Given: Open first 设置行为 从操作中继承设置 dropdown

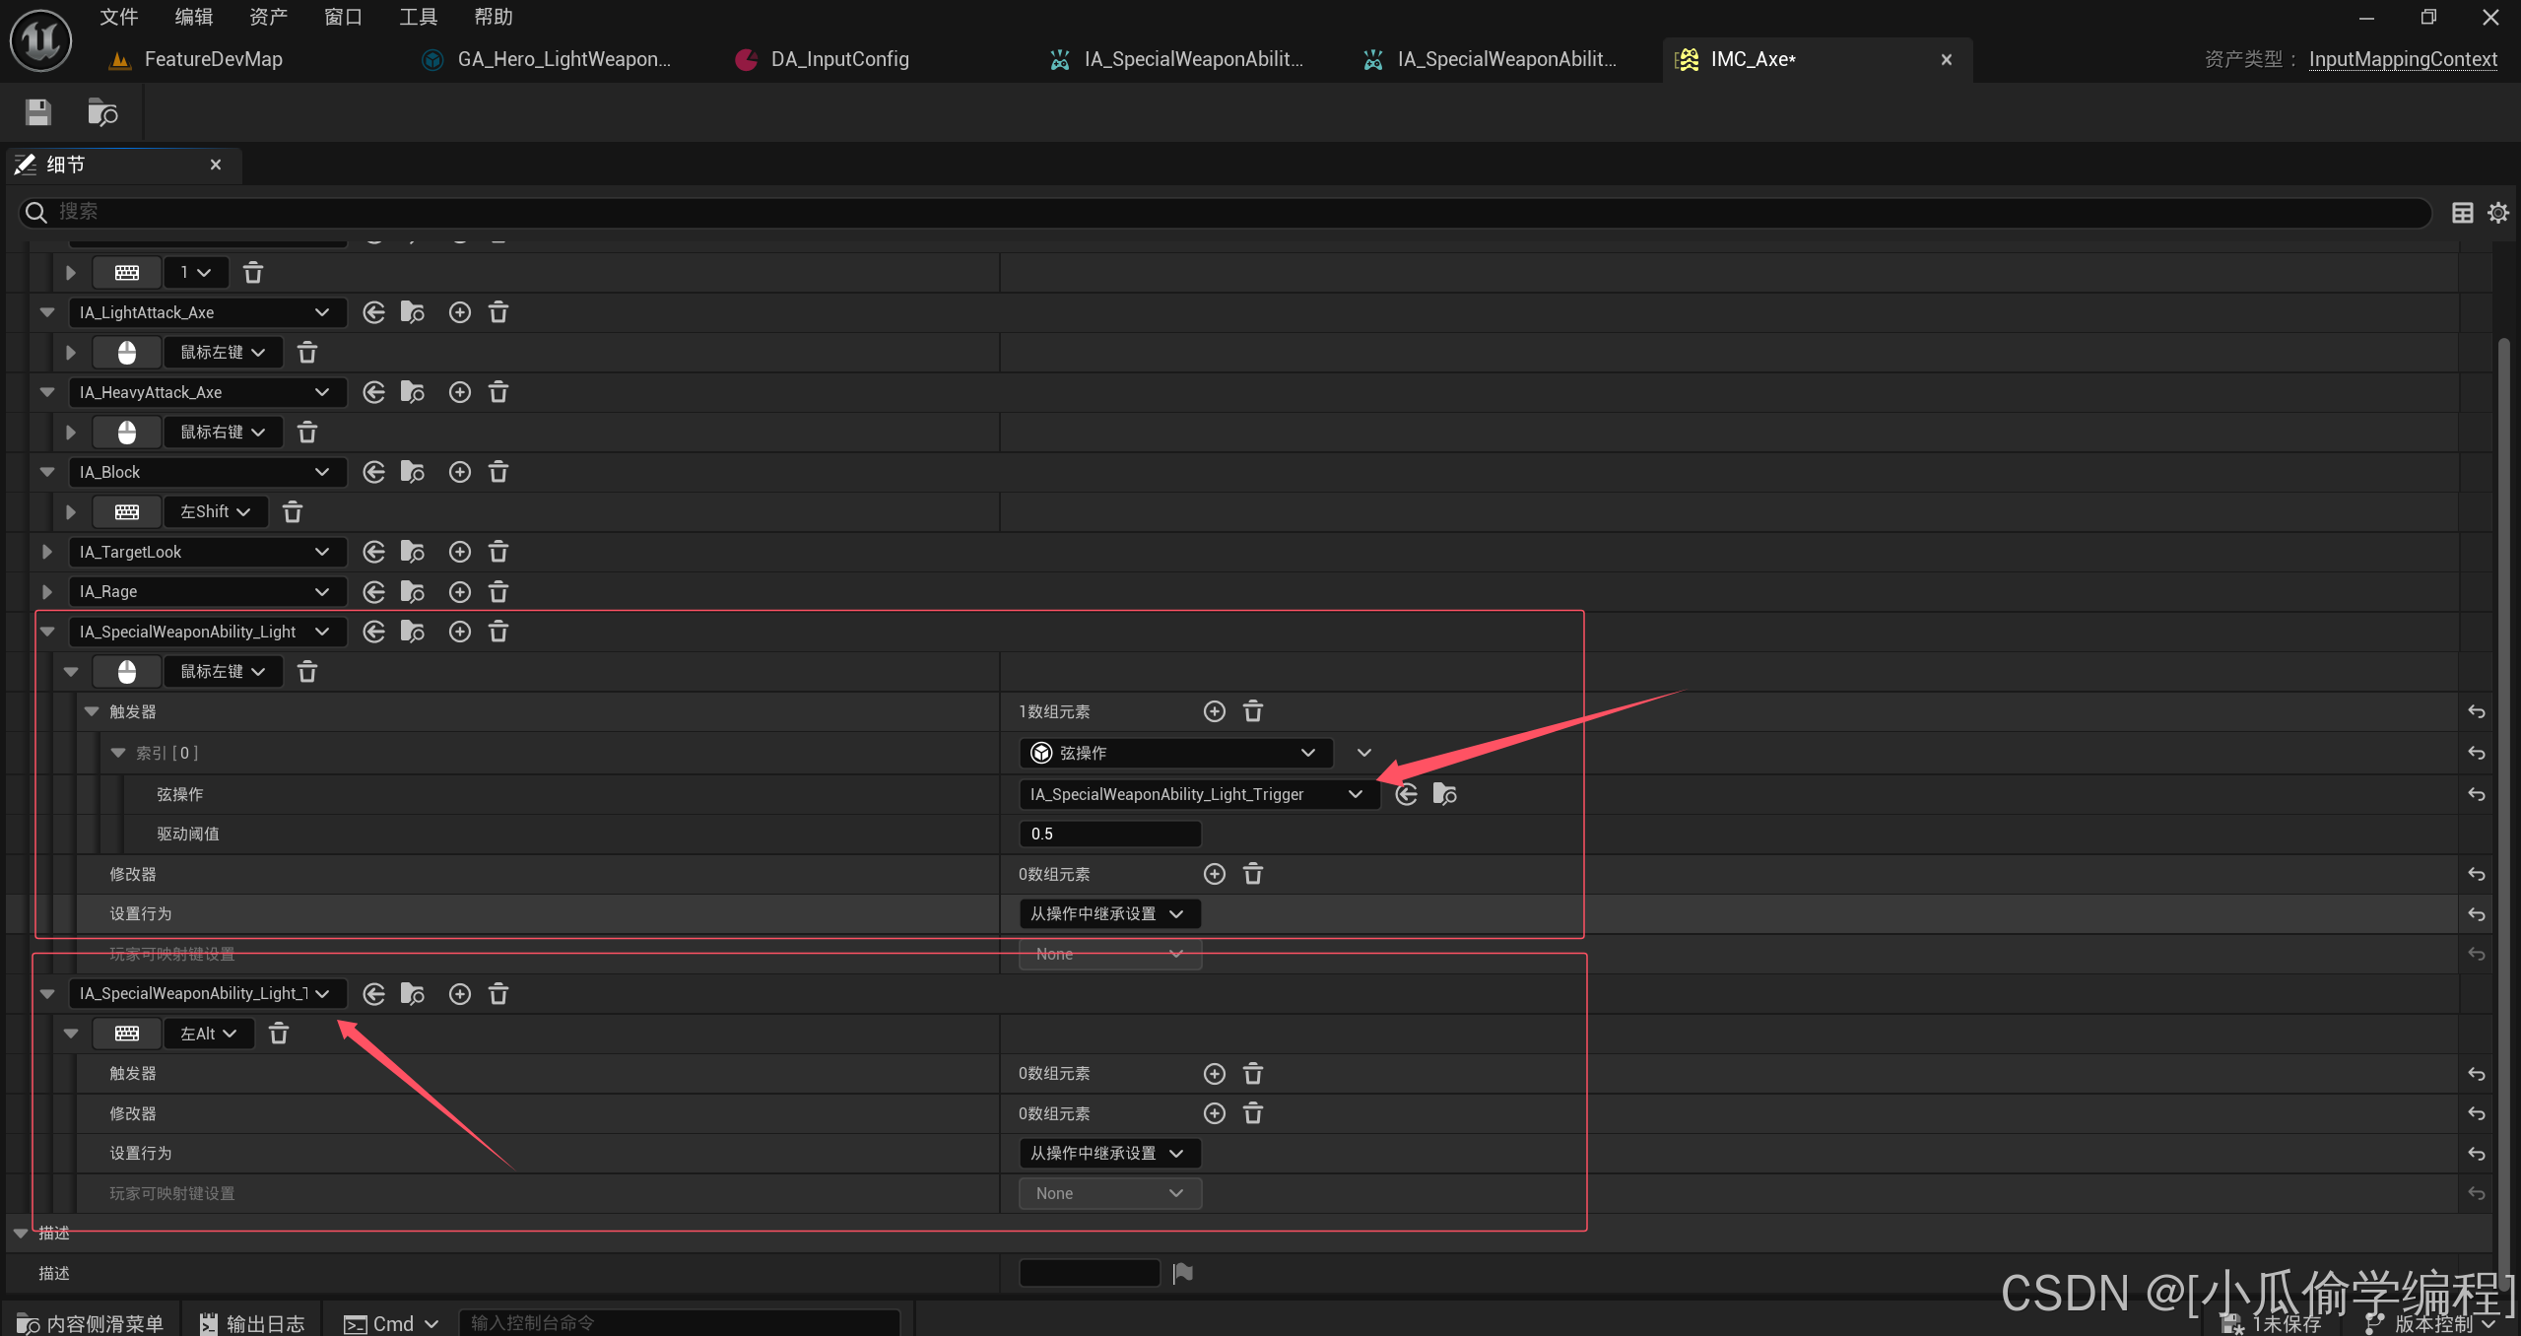Looking at the screenshot, I should tap(1109, 913).
